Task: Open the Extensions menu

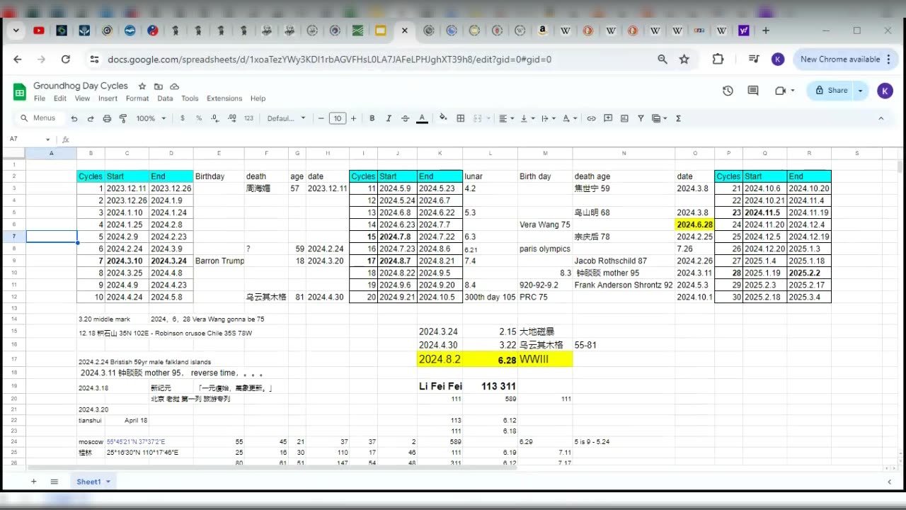Action: coord(224,98)
